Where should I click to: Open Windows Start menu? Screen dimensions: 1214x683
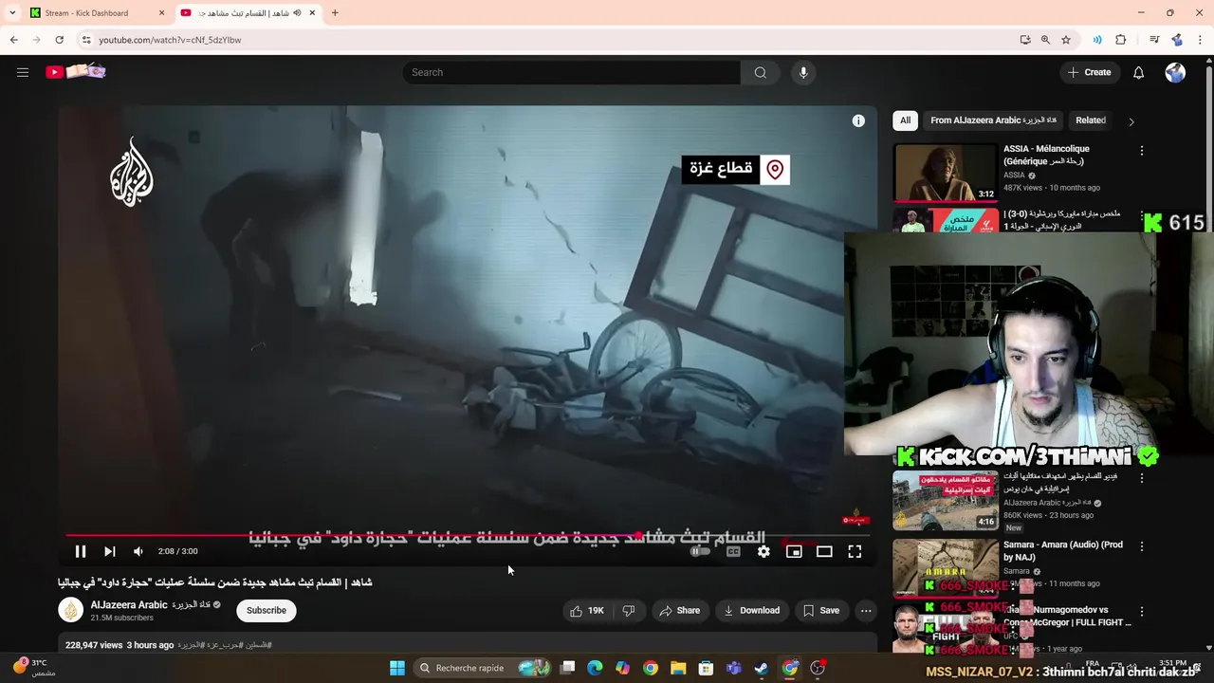pyautogui.click(x=397, y=668)
